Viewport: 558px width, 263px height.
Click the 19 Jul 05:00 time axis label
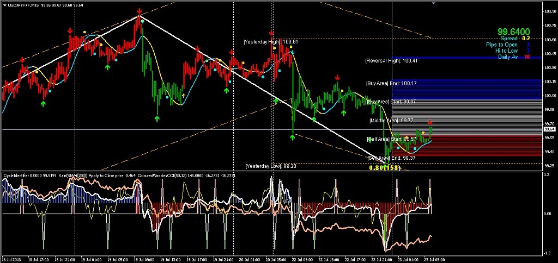tap(118, 259)
